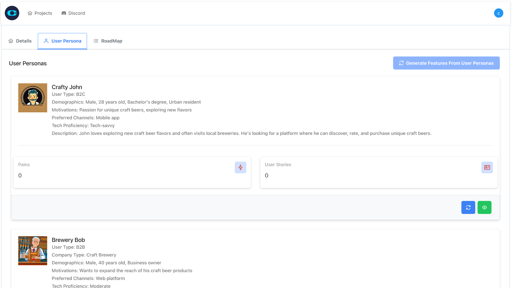Click the house icon on Details tab
Image resolution: width=512 pixels, height=288 pixels.
pyautogui.click(x=11, y=41)
